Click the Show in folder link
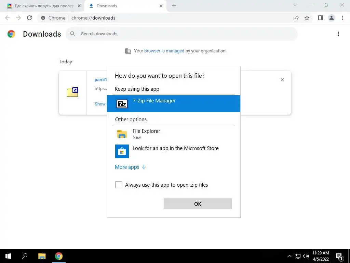Viewport: 350px width, 263px height. [x=100, y=104]
